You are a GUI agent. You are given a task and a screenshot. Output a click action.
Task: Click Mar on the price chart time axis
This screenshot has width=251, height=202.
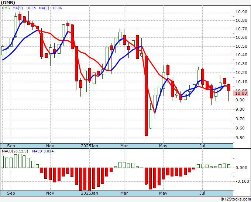pos(124,146)
